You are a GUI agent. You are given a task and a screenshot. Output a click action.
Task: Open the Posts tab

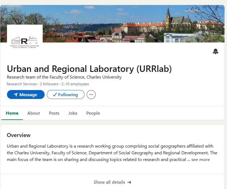coord(54,113)
